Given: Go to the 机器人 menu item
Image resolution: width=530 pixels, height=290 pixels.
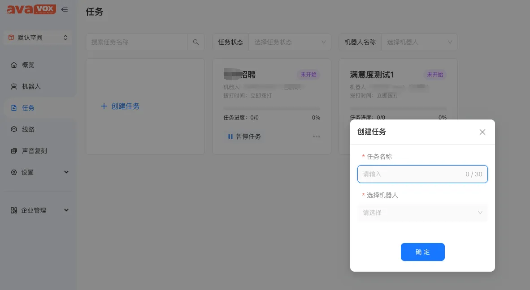Looking at the screenshot, I should [31, 86].
